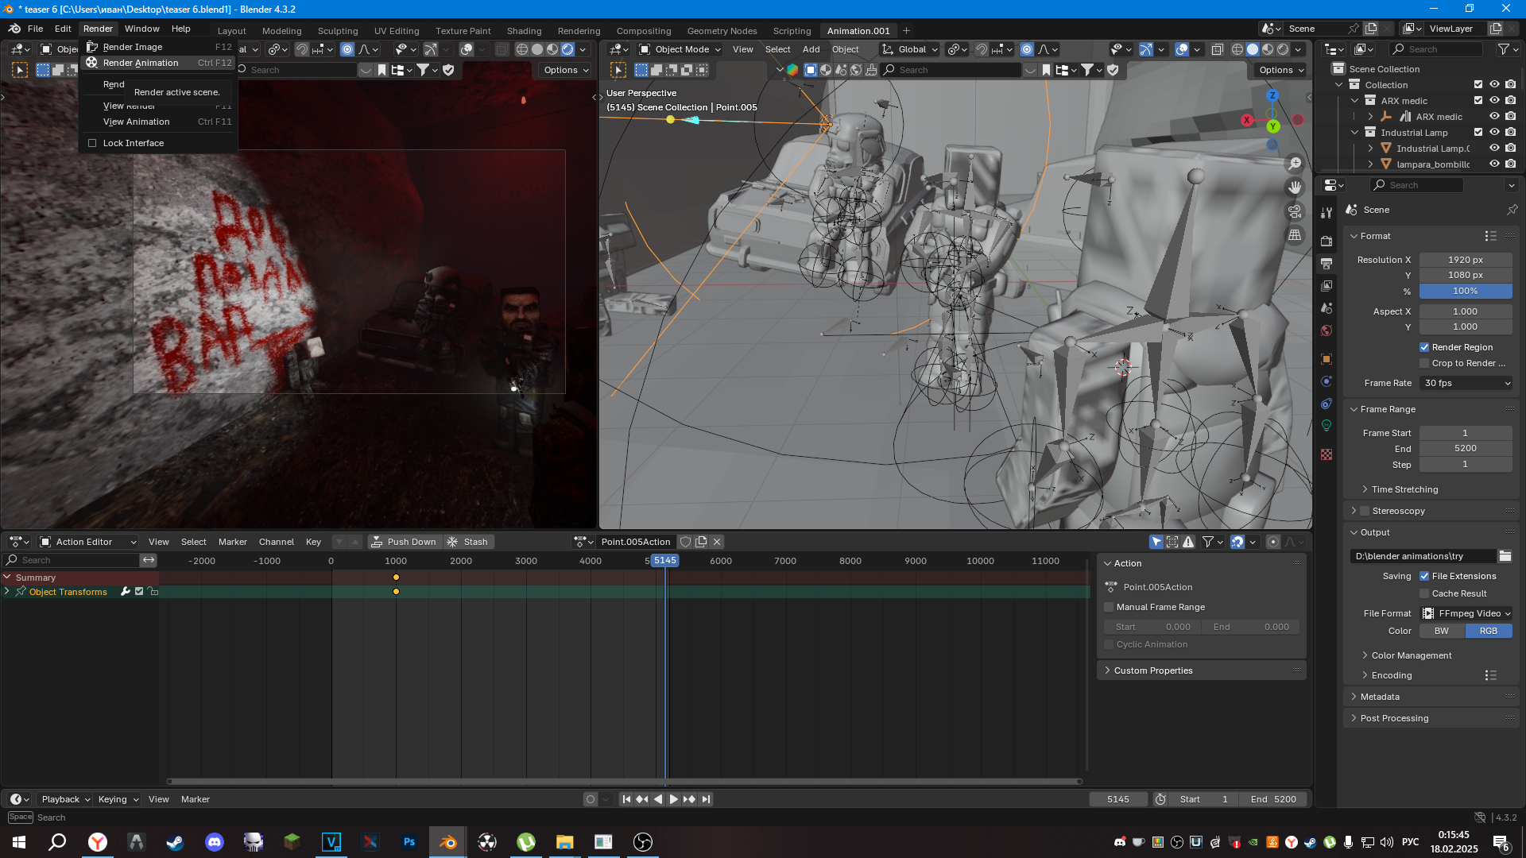Click the zoom magnifier gizmo in viewport
The image size is (1526, 858).
(x=1295, y=163)
